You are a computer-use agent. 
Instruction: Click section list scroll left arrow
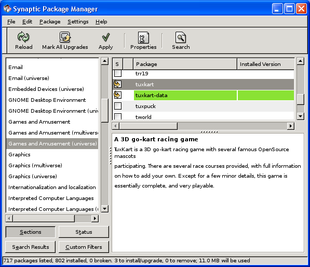click(9, 218)
